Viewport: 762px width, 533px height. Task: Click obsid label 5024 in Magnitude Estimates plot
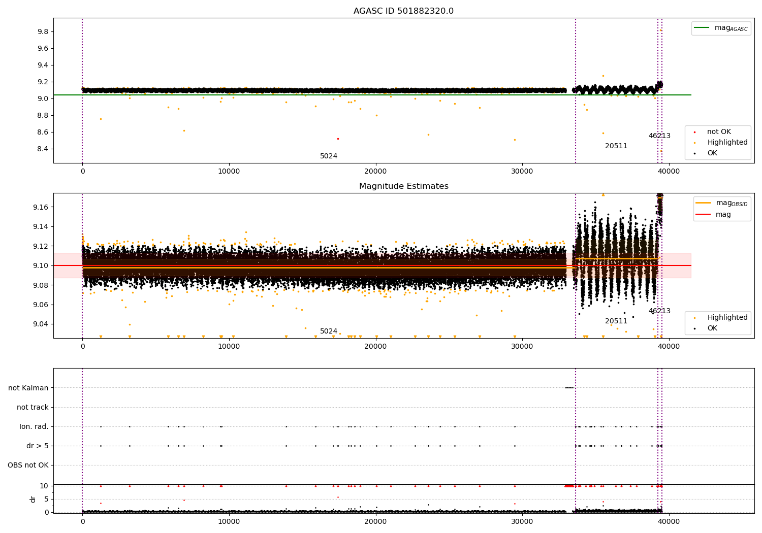329,331
